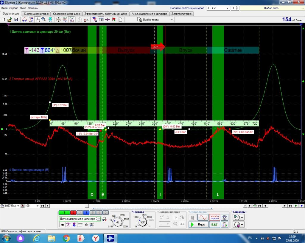This screenshot has height=243, width=305.
Task: Click the blue vertical double-arrow channel icon
Action: (x=74, y=225)
